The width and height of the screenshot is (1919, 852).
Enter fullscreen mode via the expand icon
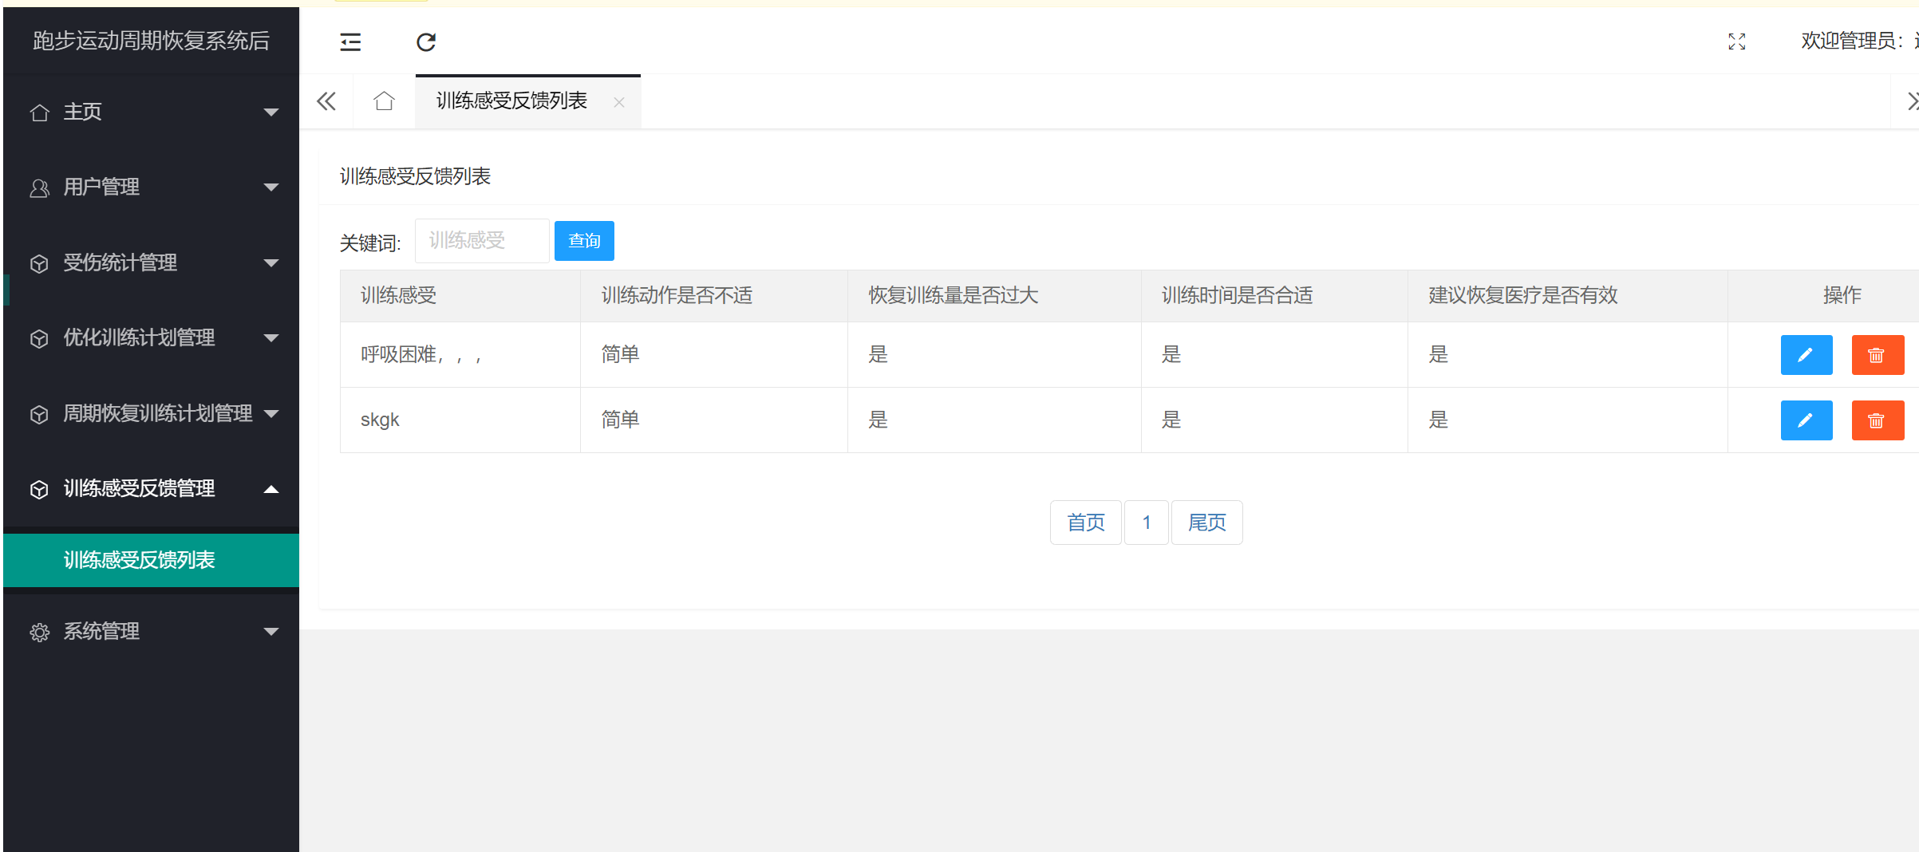pyautogui.click(x=1737, y=41)
